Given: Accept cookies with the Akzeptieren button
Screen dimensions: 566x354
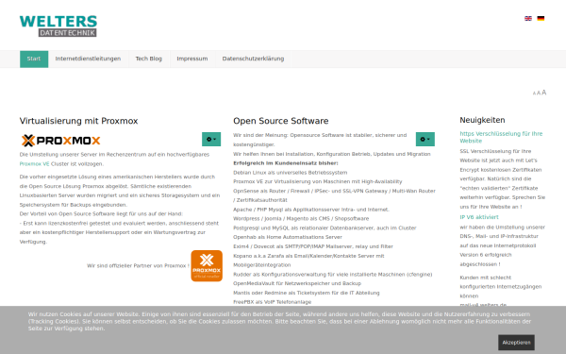Looking at the screenshot, I should [x=517, y=343].
